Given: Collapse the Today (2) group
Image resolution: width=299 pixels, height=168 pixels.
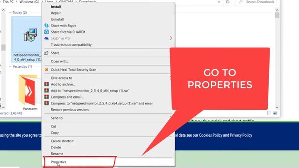Looking at the screenshot, I should pyautogui.click(x=10, y=13).
